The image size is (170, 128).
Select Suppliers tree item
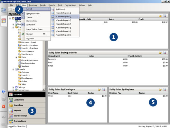tap(25, 66)
